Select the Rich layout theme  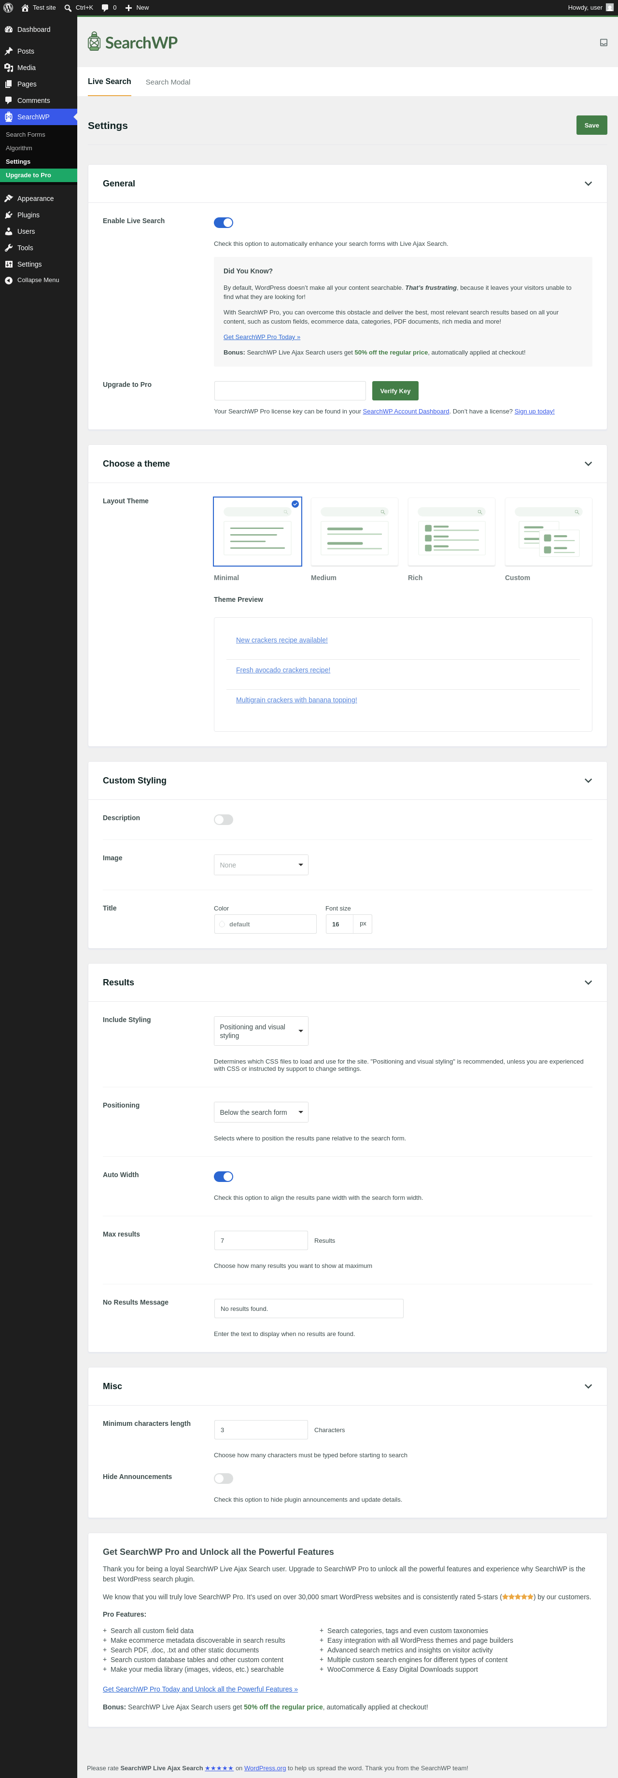coord(451,531)
